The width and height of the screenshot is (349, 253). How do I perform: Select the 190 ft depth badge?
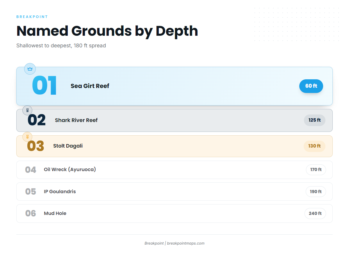click(x=316, y=192)
